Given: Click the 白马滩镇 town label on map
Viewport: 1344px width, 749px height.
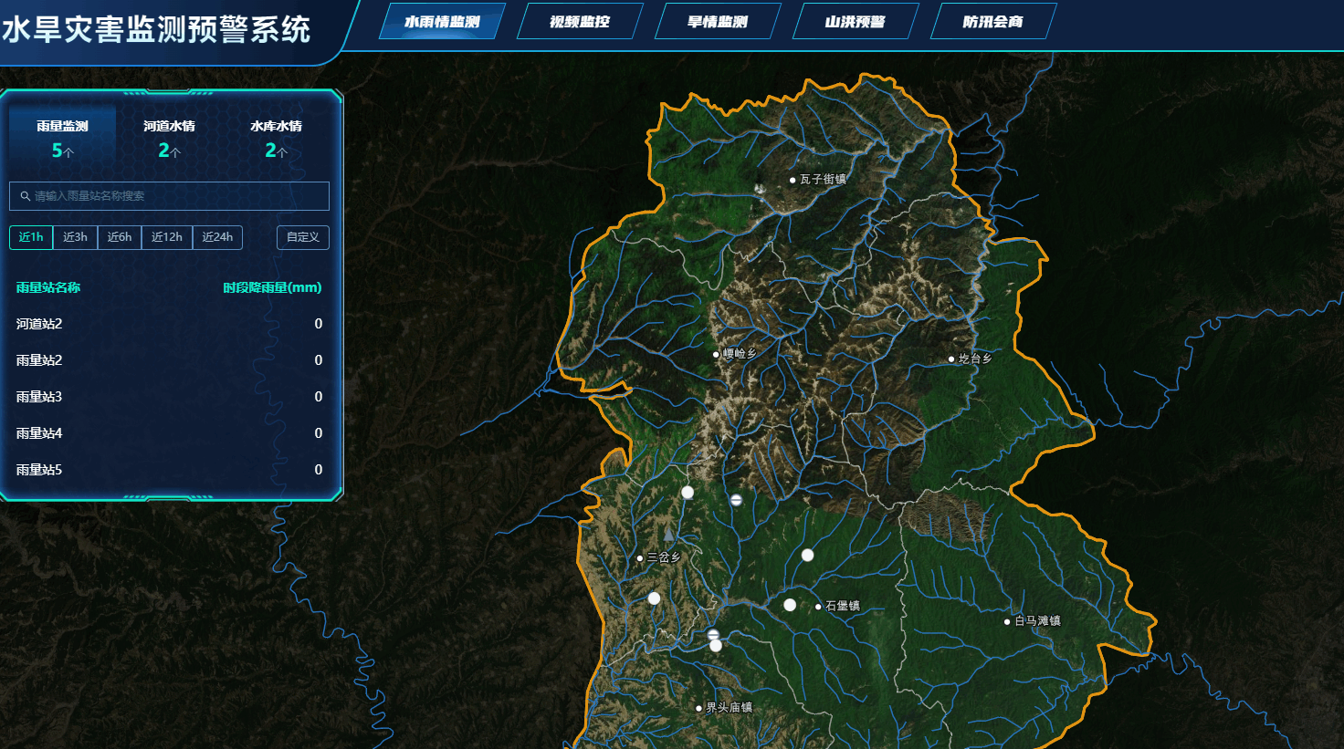Looking at the screenshot, I should (x=1037, y=621).
